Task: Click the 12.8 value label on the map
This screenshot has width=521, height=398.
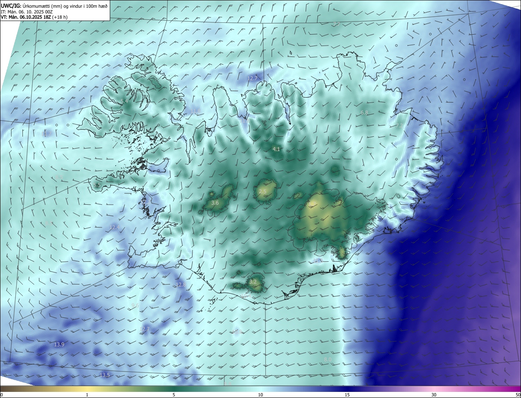Action: (181, 285)
